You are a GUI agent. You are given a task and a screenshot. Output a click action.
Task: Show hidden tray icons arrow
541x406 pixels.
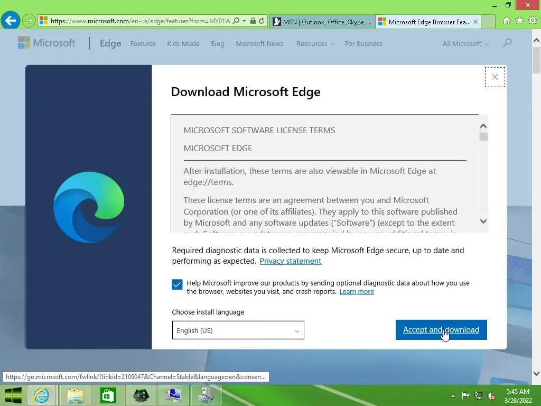(453, 396)
